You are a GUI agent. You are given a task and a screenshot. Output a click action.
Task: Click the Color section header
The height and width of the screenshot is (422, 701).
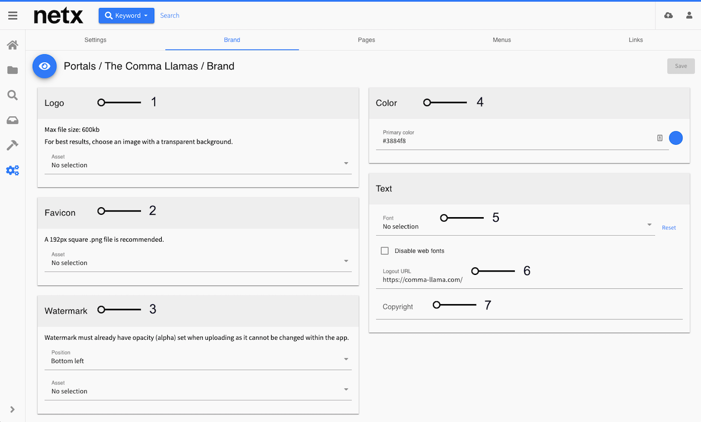coord(529,103)
